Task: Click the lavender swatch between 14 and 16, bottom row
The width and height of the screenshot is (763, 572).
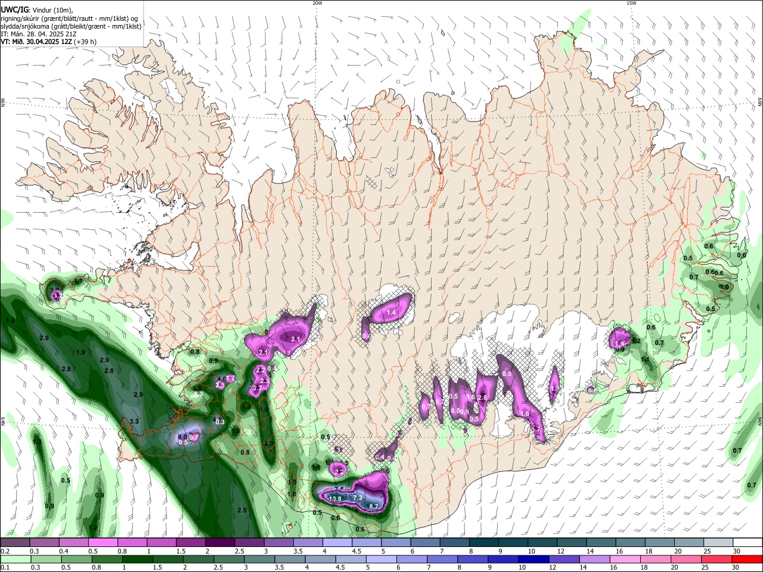Action: [595, 559]
